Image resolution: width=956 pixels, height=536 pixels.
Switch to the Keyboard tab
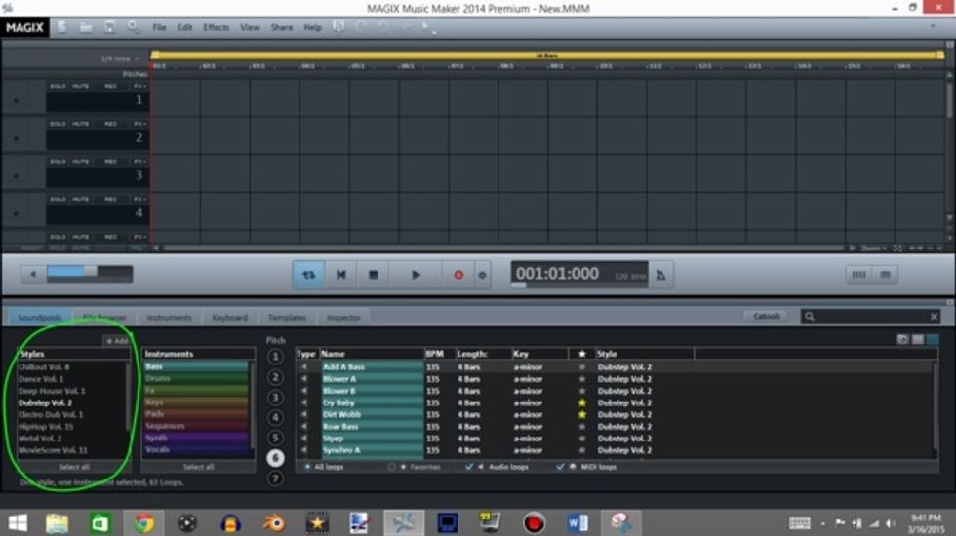click(x=230, y=318)
